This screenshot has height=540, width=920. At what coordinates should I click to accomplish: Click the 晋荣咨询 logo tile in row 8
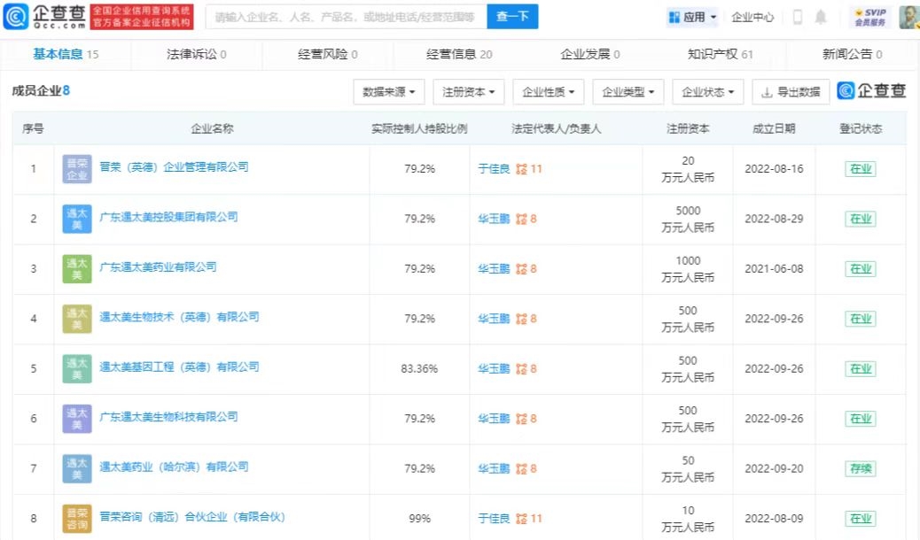(x=77, y=518)
